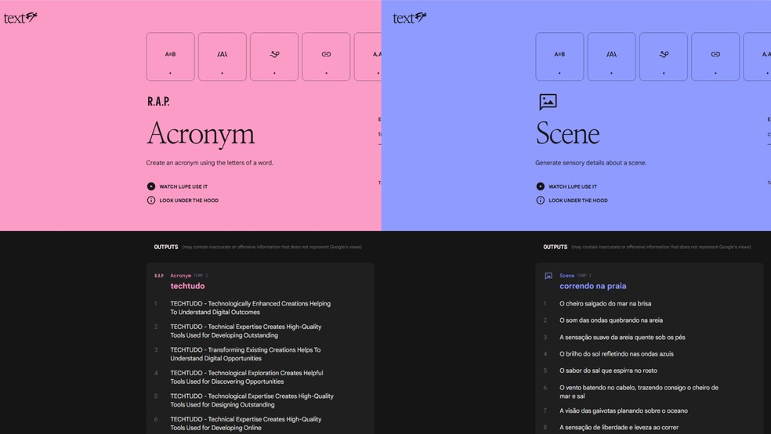
Task: Click the 'techtudo' output heading
Action: click(x=187, y=286)
